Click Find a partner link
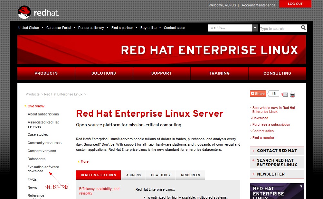This screenshot has height=199, width=323. [x=122, y=28]
